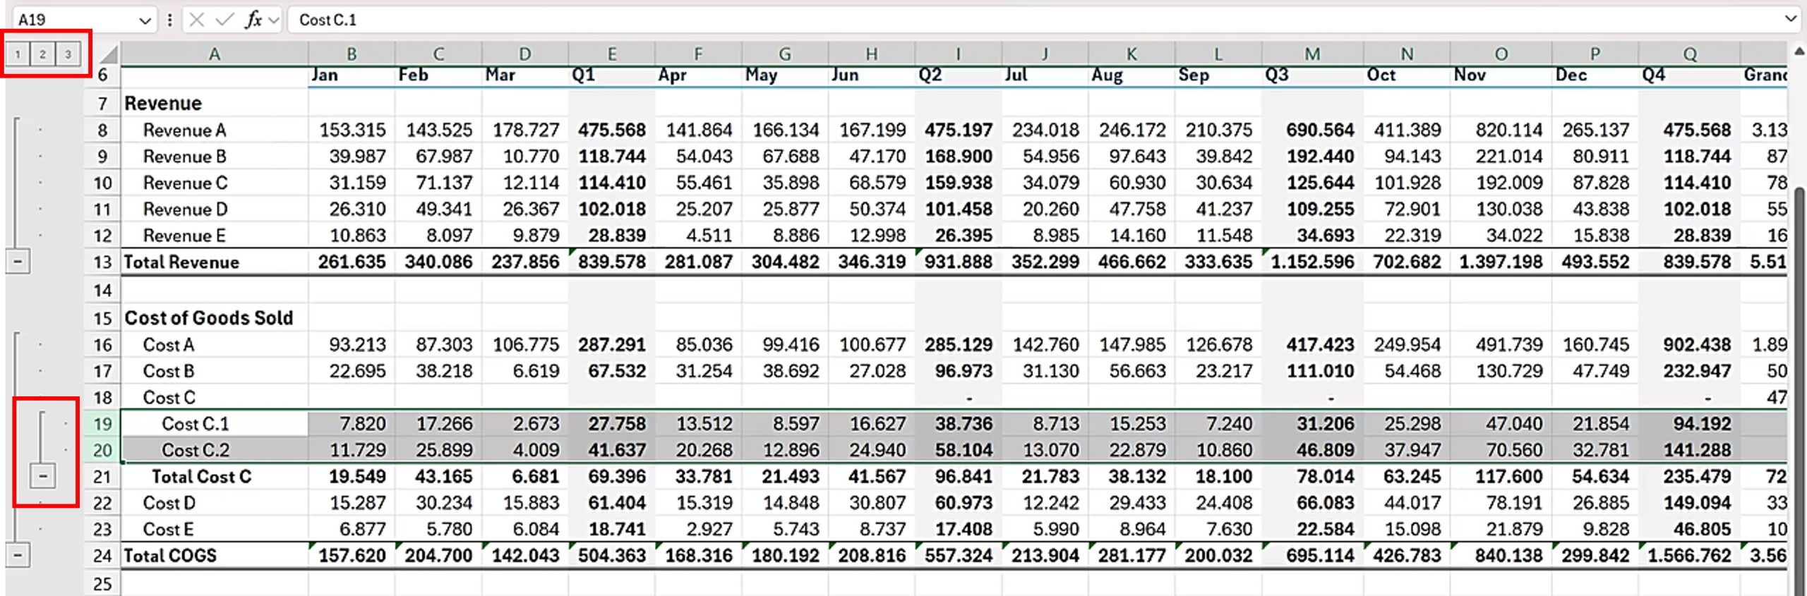Click the Insert Function fx icon
This screenshot has width=1807, height=596.
pyautogui.click(x=253, y=20)
